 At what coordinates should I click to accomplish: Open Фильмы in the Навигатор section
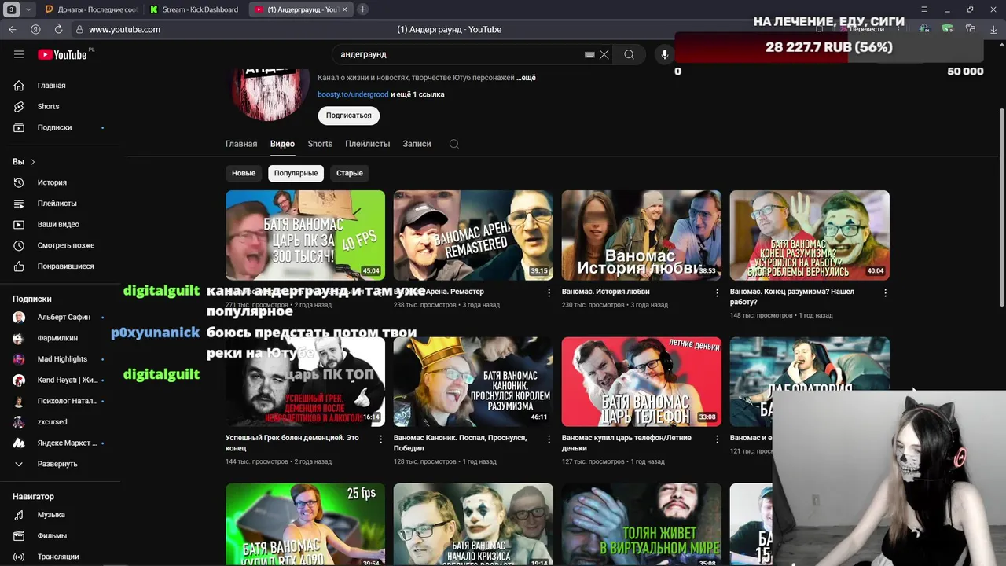(52, 535)
